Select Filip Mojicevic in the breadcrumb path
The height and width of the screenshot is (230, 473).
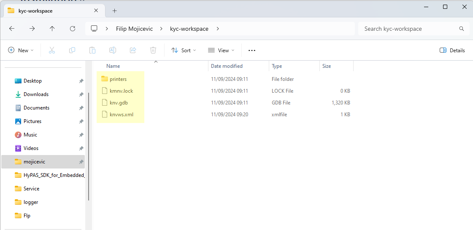[134, 29]
